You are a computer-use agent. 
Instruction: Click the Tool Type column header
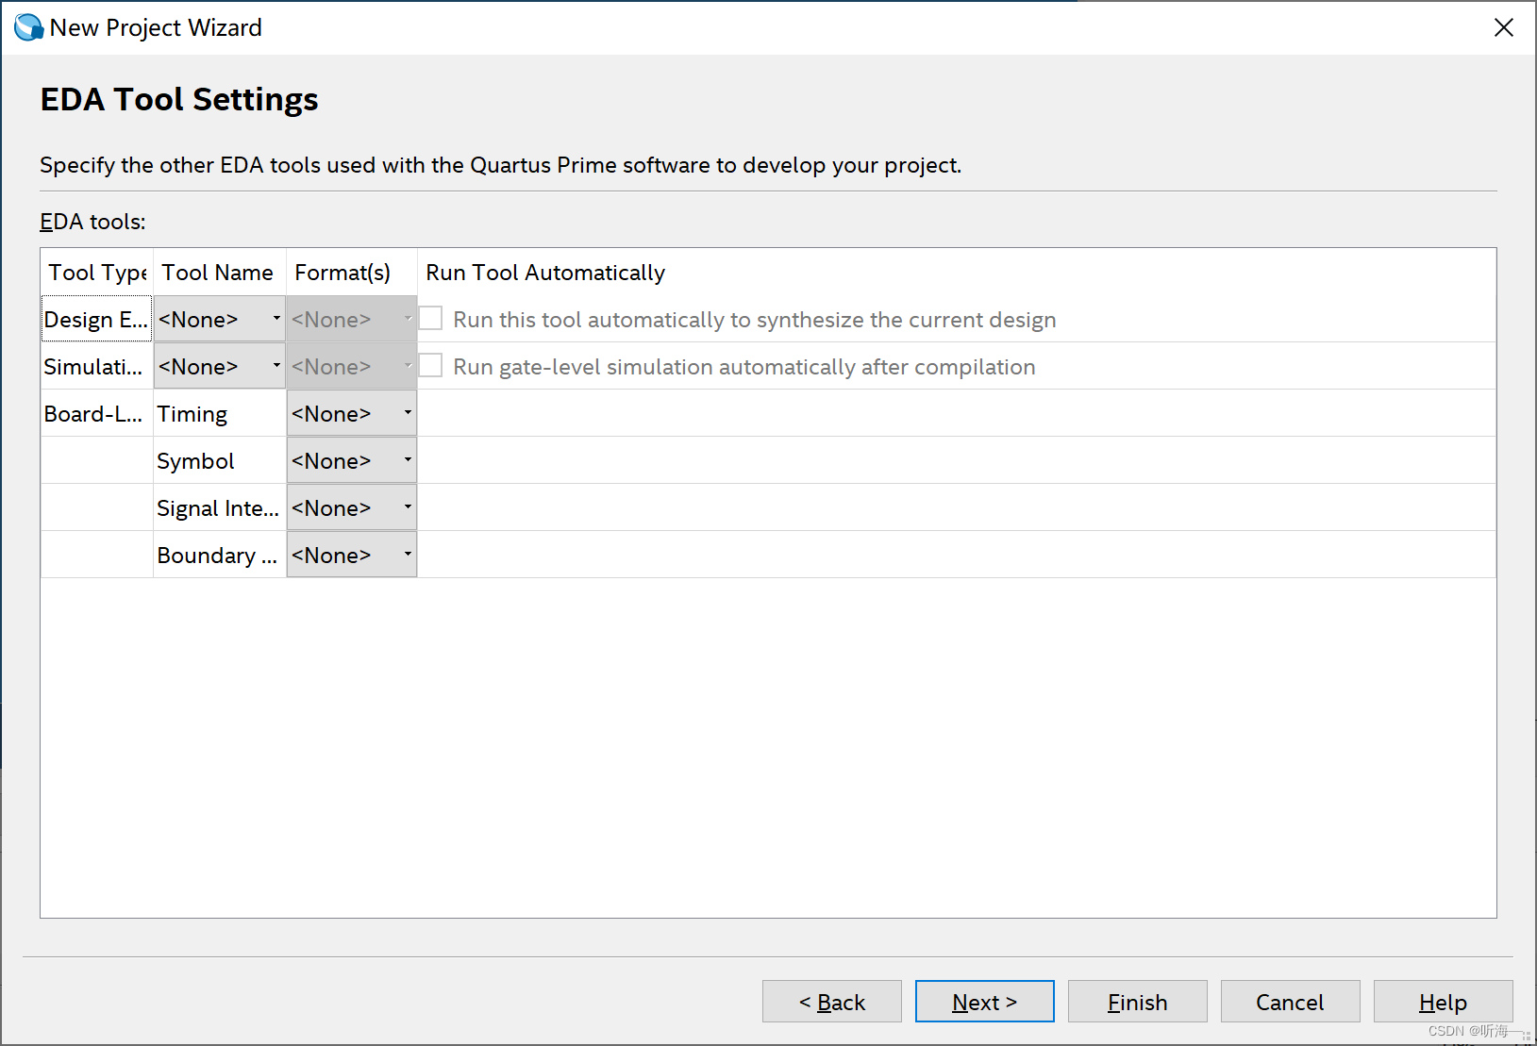[x=95, y=272]
